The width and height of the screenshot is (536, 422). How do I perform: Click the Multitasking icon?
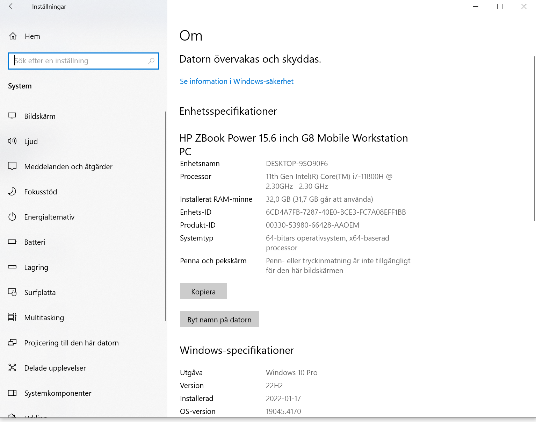(12, 317)
